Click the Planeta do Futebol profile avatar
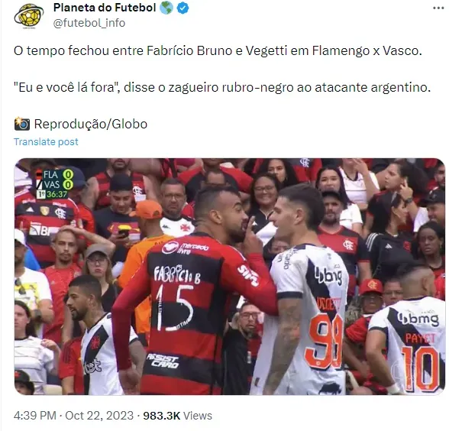449x431 pixels. 29,16
